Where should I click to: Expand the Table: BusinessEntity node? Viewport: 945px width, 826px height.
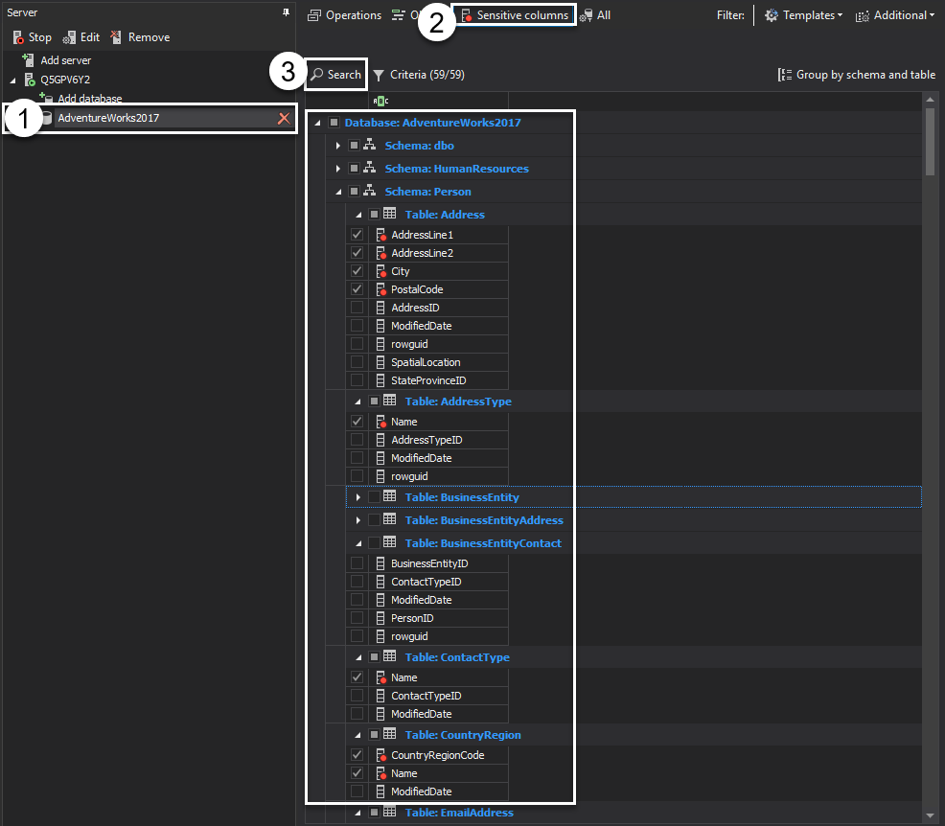click(358, 497)
